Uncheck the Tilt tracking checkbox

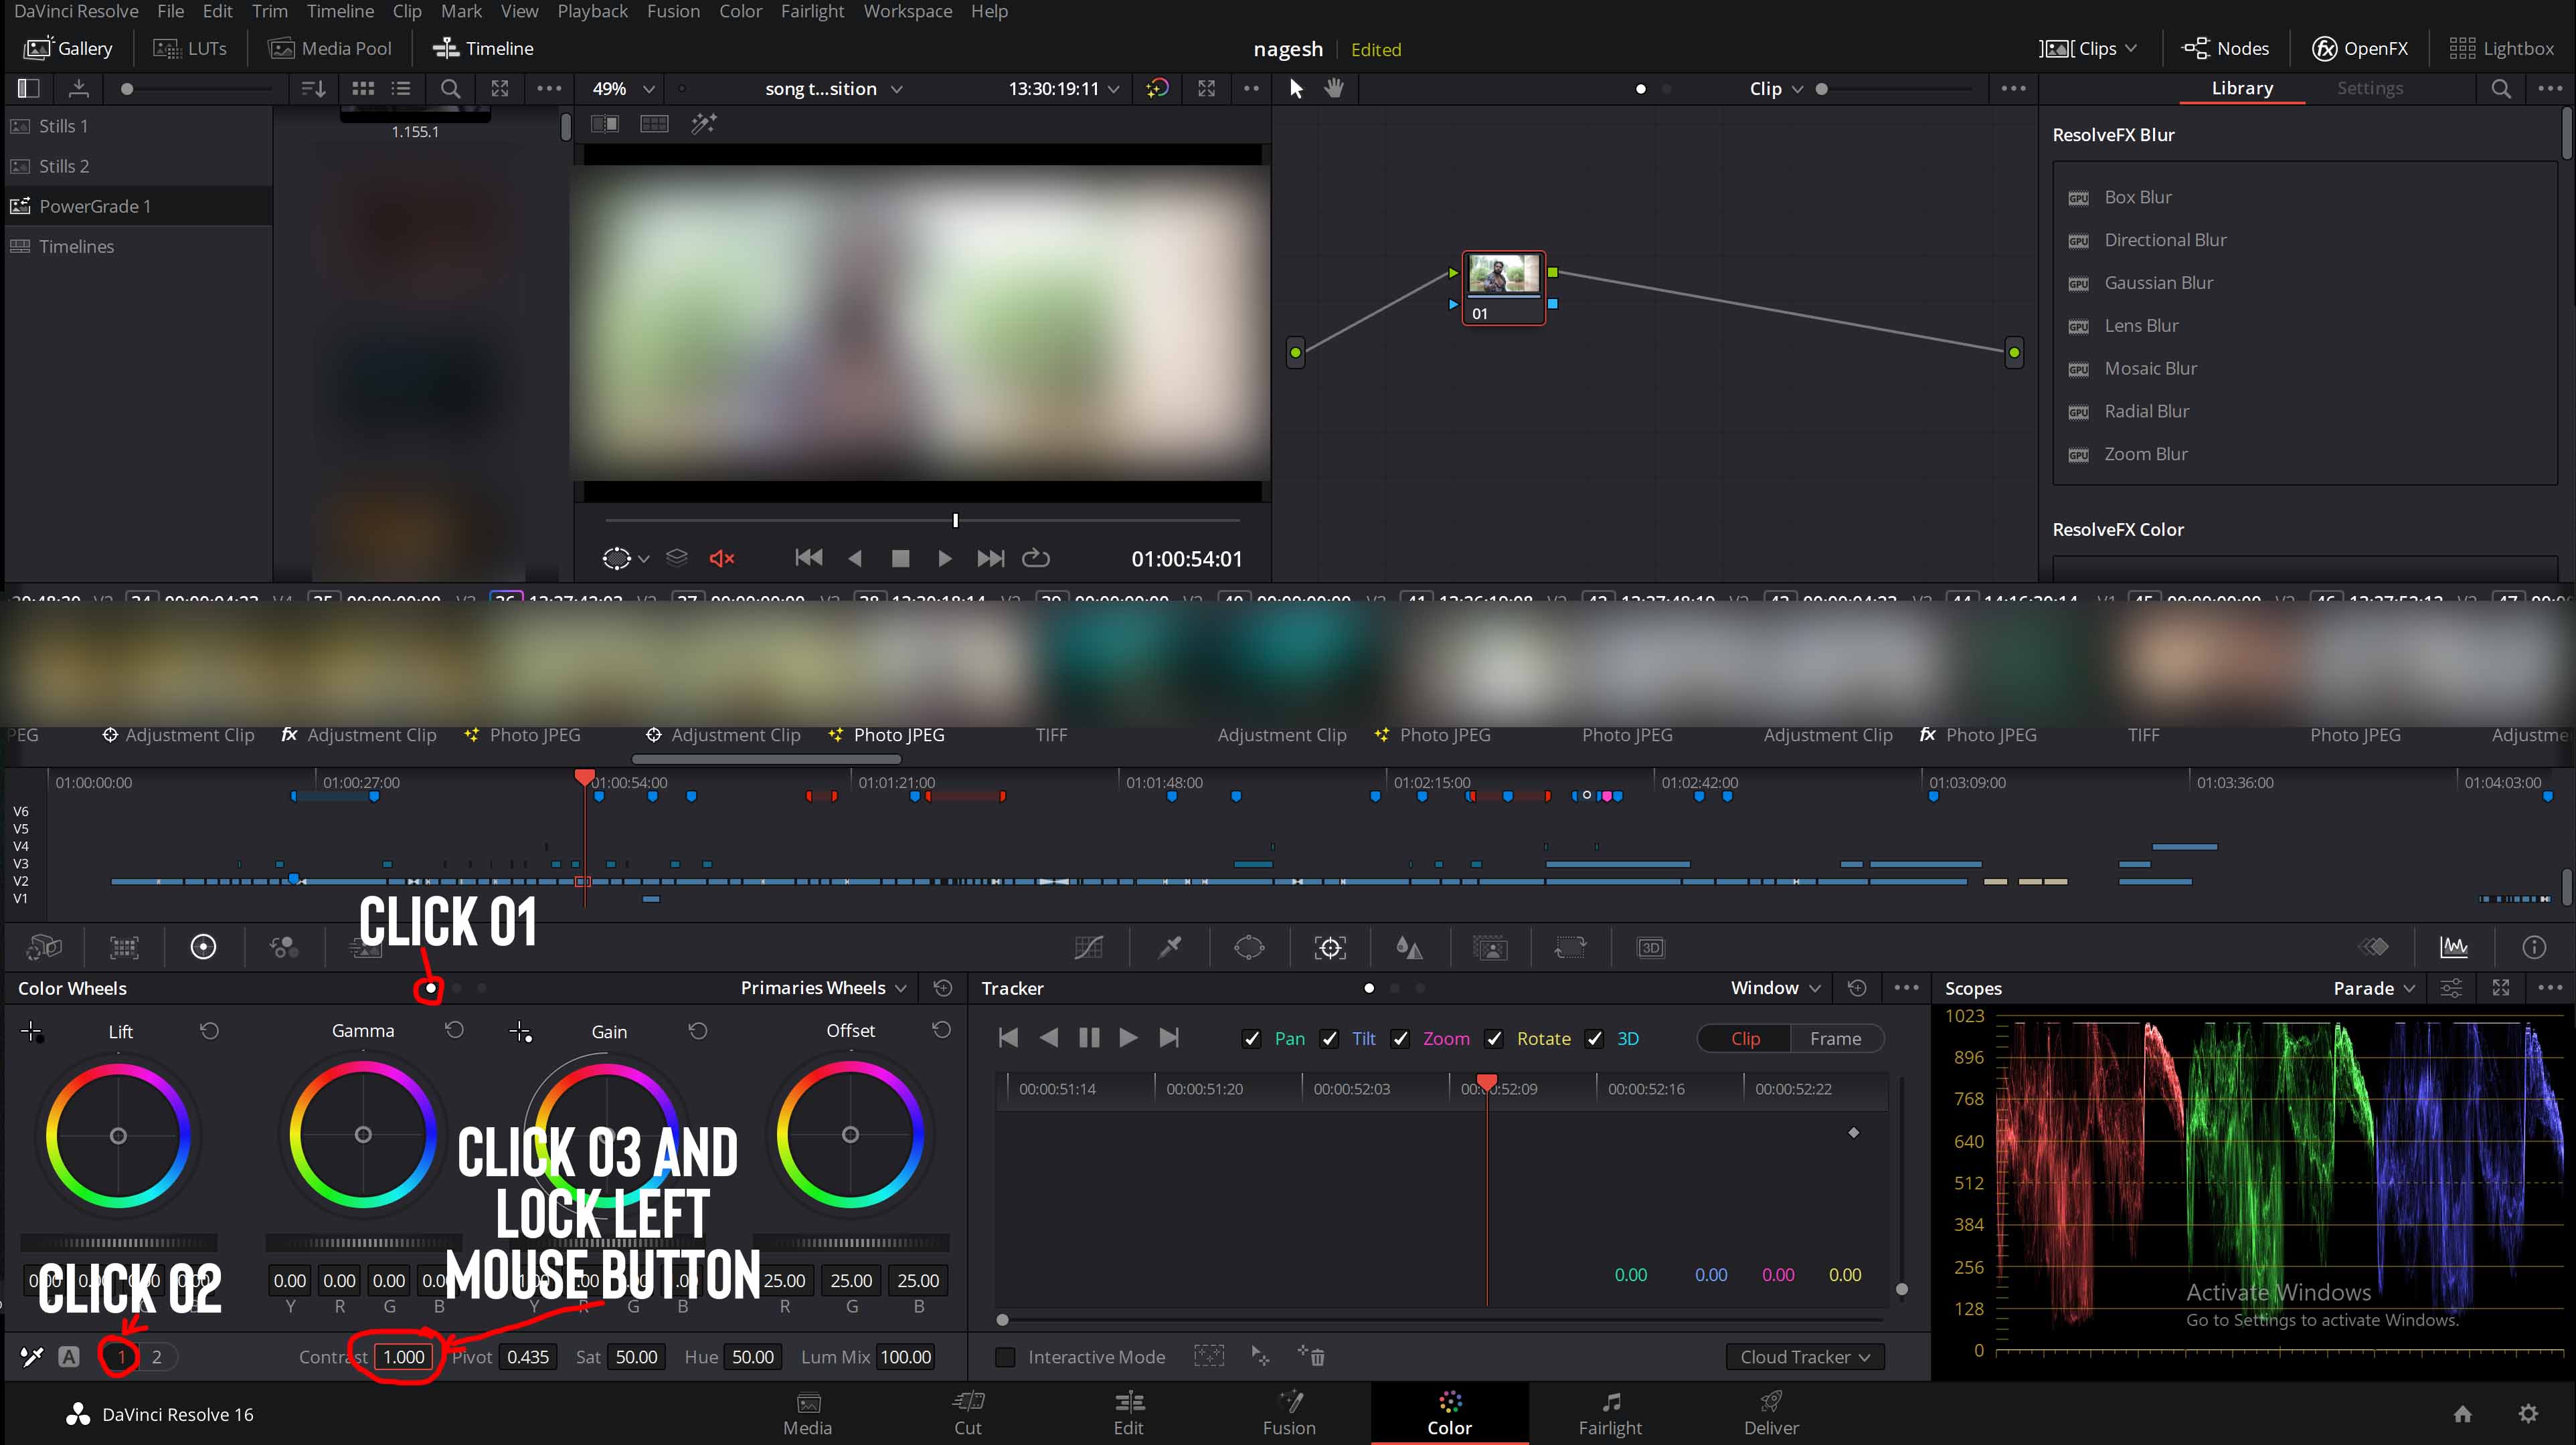click(x=1329, y=1038)
